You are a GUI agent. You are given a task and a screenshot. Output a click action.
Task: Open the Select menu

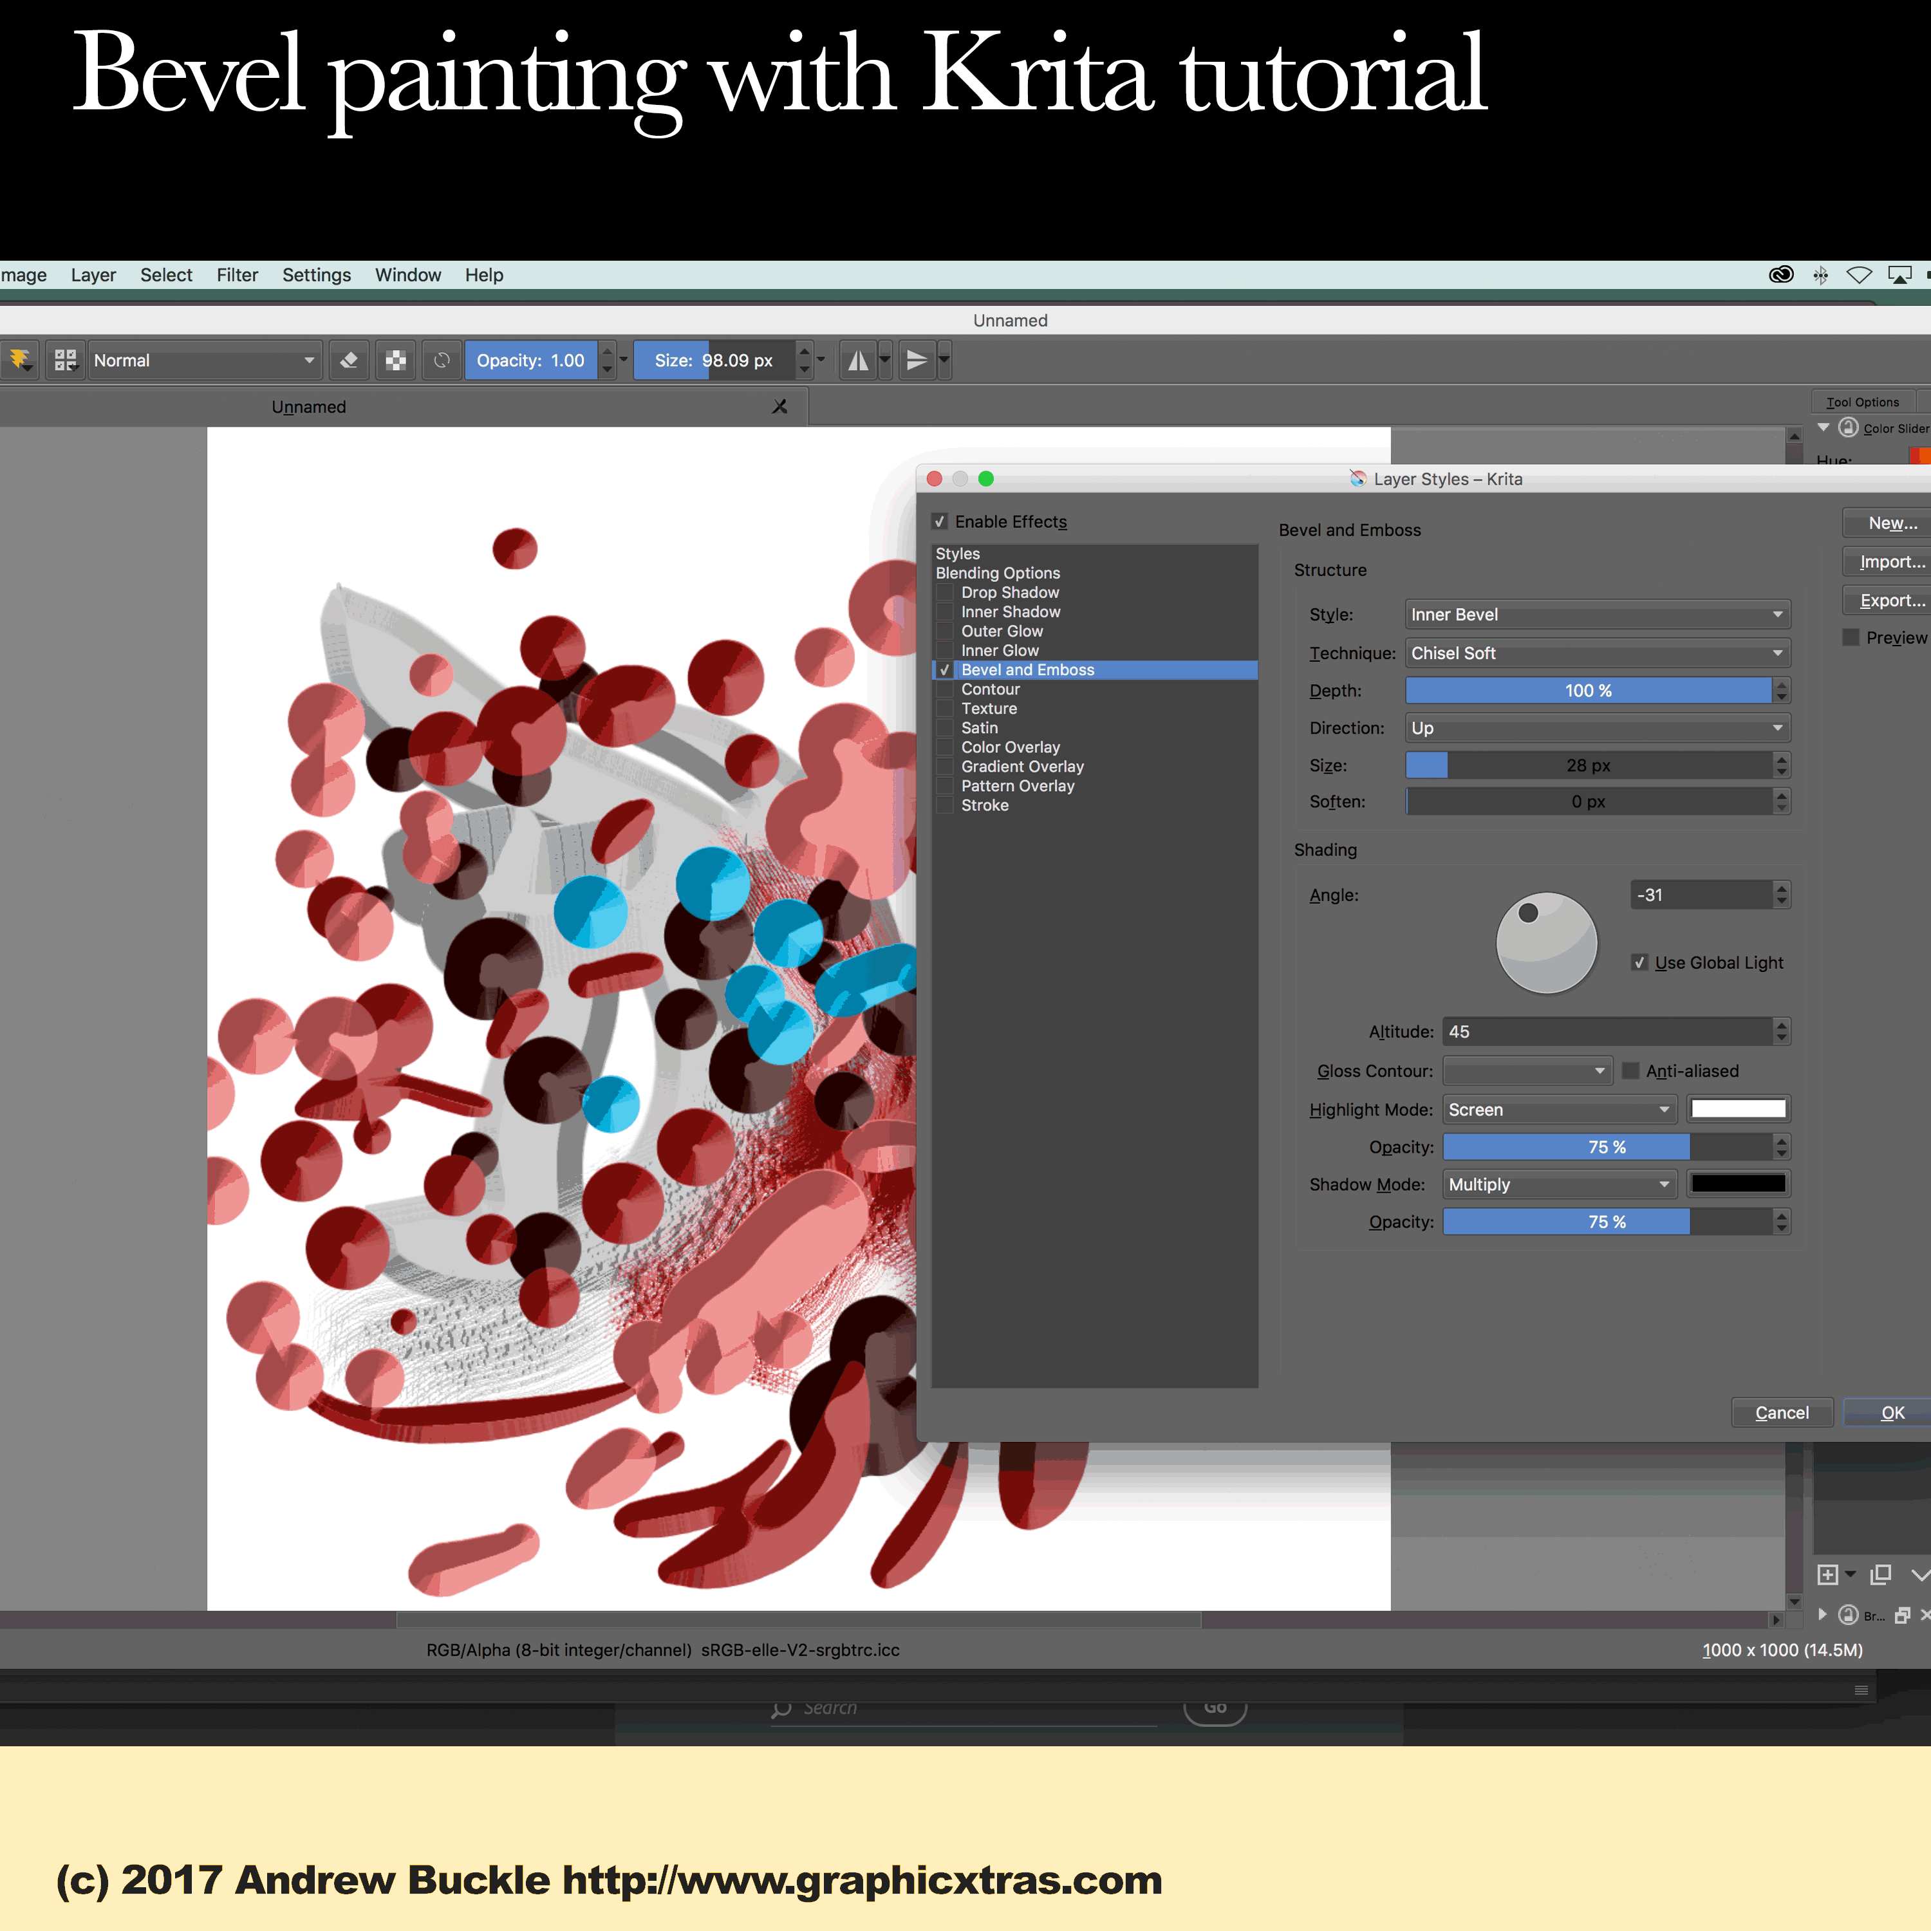(166, 275)
